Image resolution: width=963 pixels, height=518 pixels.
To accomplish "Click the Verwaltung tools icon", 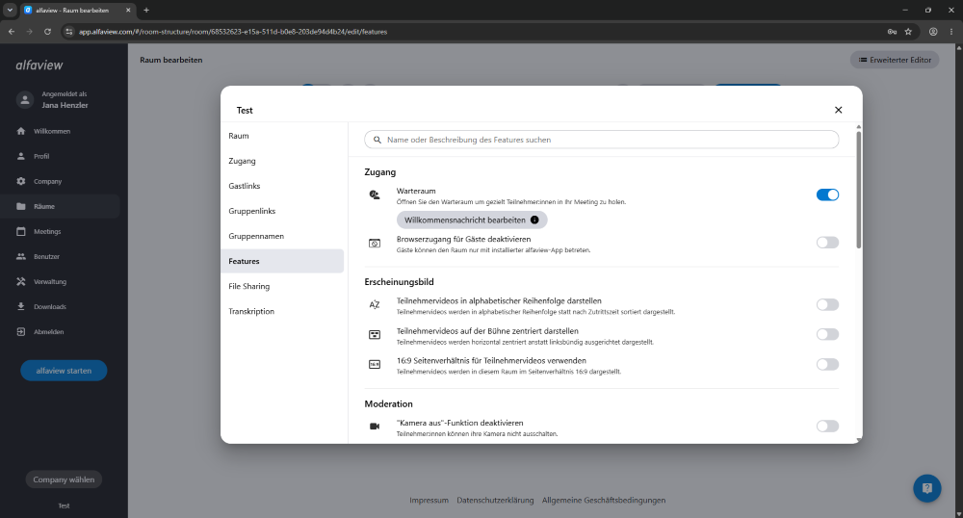I will pyautogui.click(x=21, y=282).
